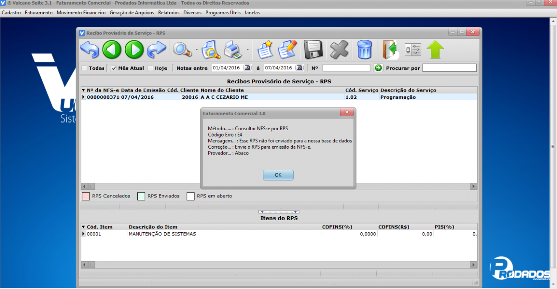Jump to last record blue forward arrow

pos(157,50)
